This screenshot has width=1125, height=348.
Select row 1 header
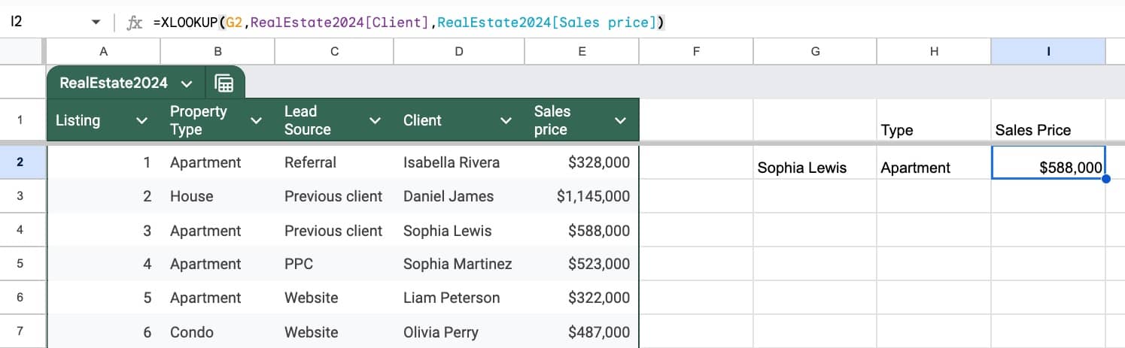(x=20, y=120)
